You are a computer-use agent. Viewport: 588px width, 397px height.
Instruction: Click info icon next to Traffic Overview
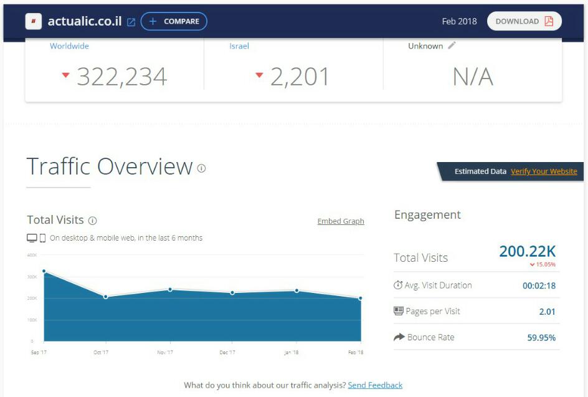point(201,168)
